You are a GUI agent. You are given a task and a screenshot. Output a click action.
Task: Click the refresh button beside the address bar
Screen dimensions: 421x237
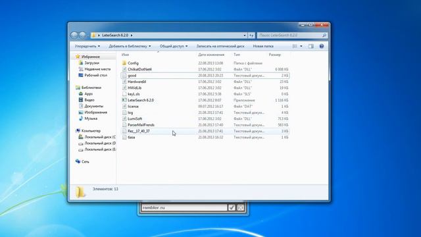point(251,35)
